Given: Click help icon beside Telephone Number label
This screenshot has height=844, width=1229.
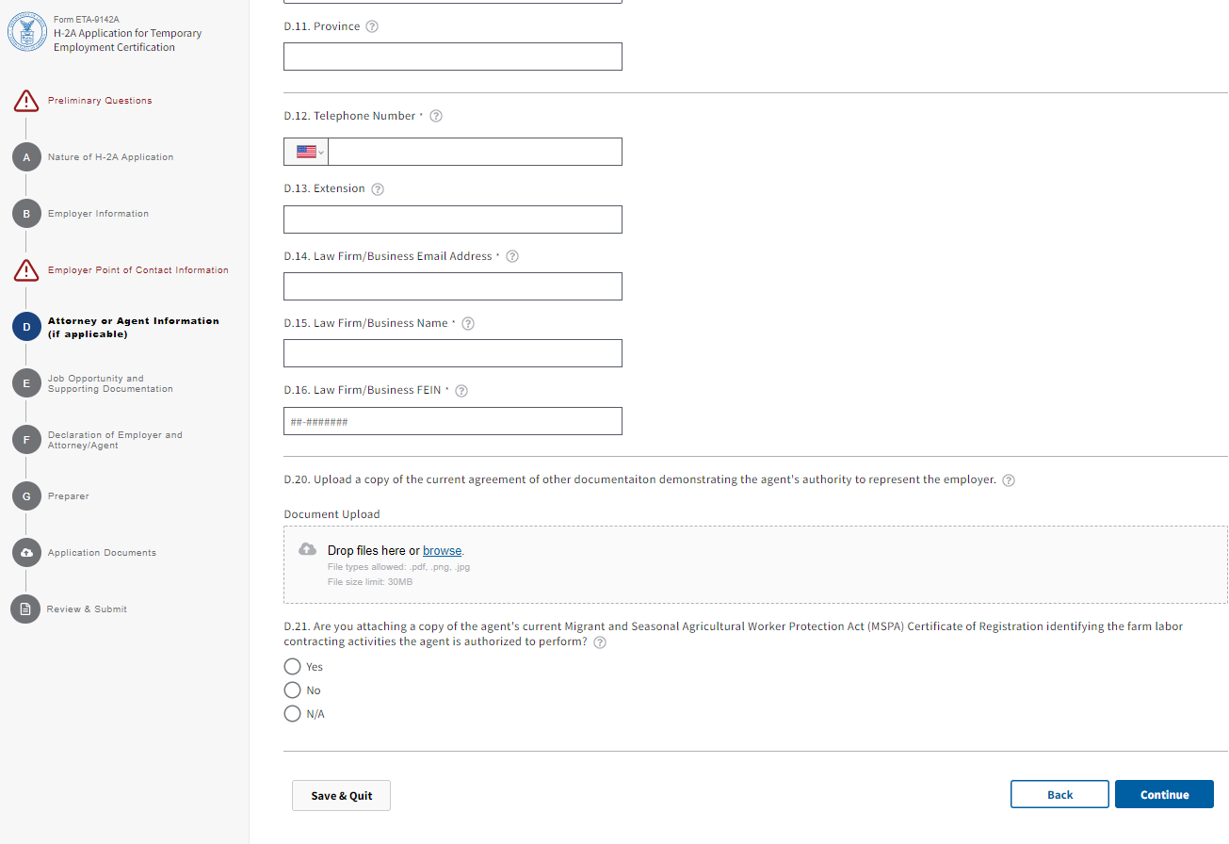Looking at the screenshot, I should point(436,116).
